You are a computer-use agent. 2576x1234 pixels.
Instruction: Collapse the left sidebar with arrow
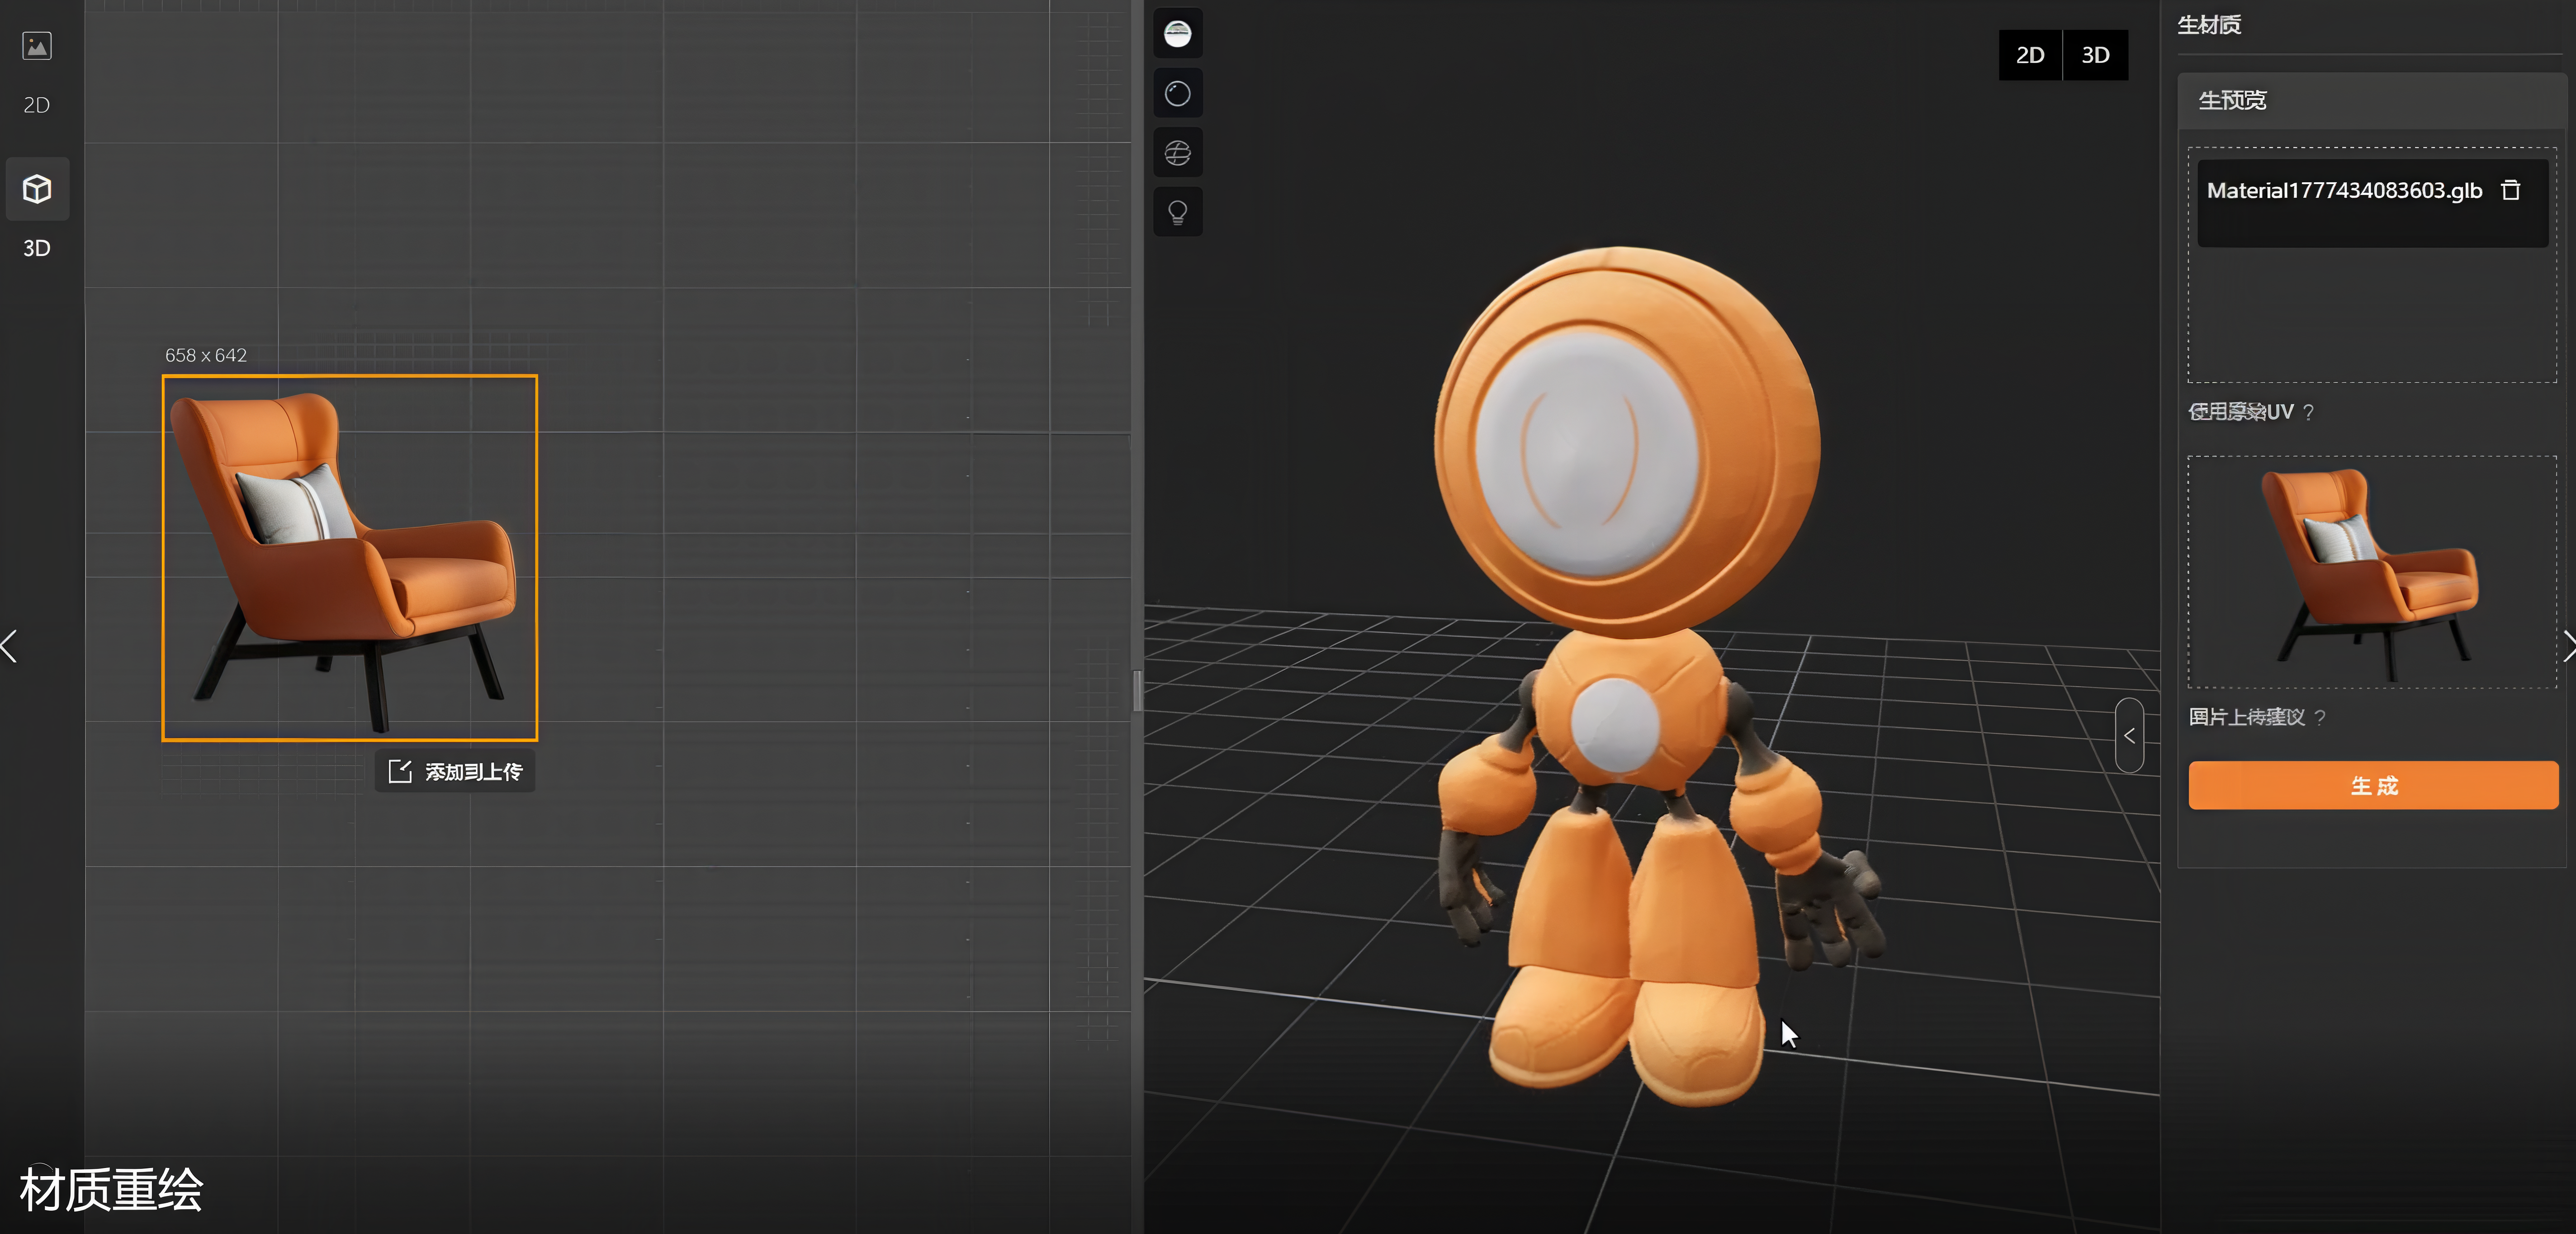9,646
